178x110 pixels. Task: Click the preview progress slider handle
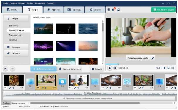pos(118,64)
